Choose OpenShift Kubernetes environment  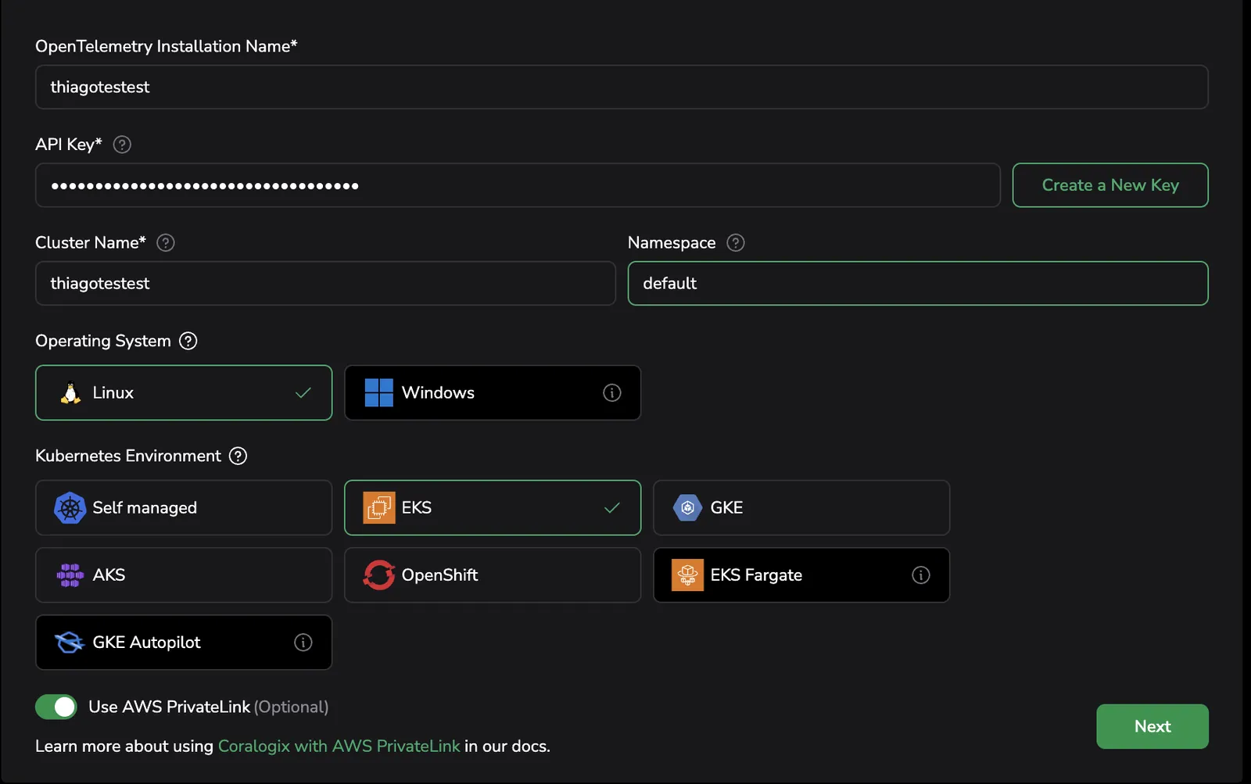click(x=493, y=575)
